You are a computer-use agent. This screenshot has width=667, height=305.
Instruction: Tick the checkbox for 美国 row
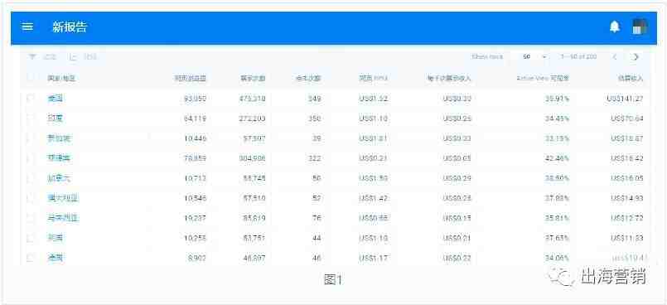click(30, 99)
